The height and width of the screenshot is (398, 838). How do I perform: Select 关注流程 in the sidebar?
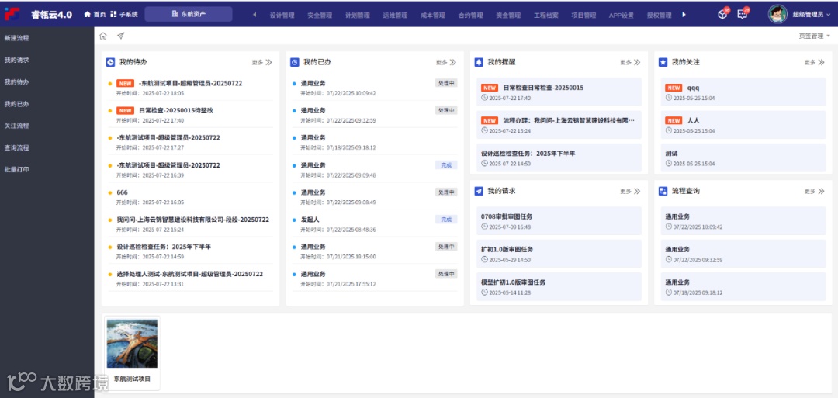coord(16,126)
